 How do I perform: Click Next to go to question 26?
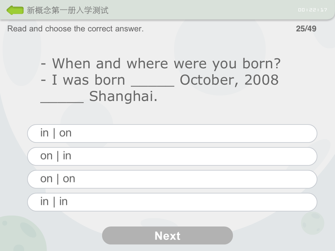167,235
